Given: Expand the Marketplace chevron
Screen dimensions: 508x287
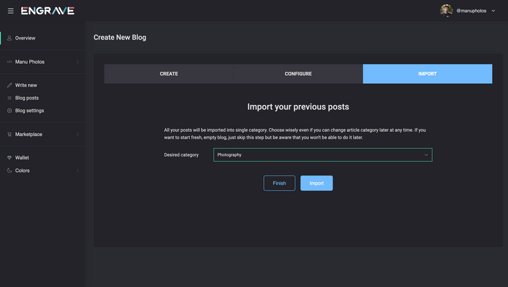Looking at the screenshot, I should [78, 134].
